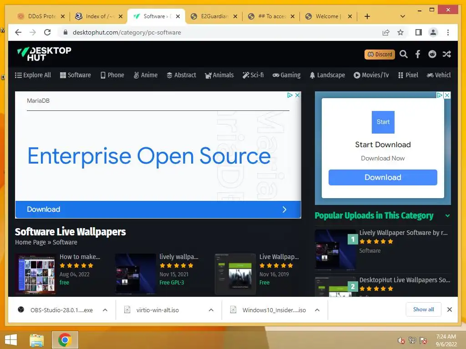Collapse Popular Uploads in This Category
466x349 pixels.
tap(448, 216)
